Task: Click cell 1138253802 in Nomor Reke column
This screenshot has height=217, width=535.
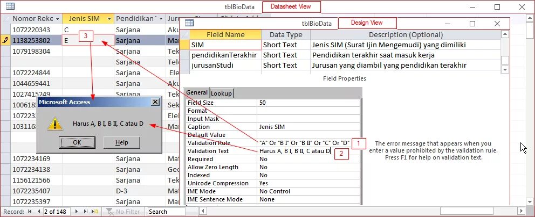Action: pos(37,41)
